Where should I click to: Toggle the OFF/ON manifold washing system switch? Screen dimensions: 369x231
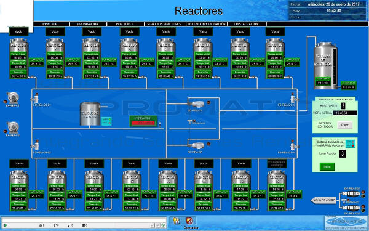pyautogui.click(x=350, y=144)
